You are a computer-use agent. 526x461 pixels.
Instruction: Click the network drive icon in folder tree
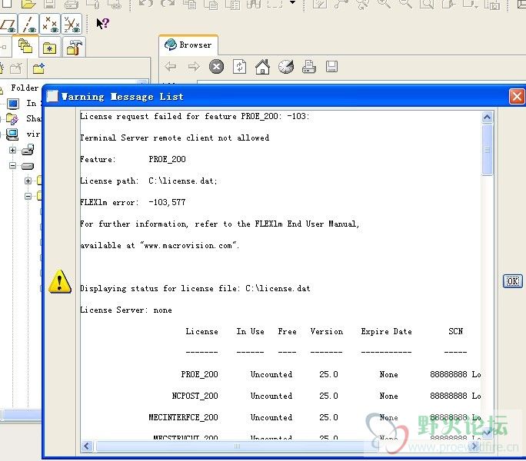point(28,150)
